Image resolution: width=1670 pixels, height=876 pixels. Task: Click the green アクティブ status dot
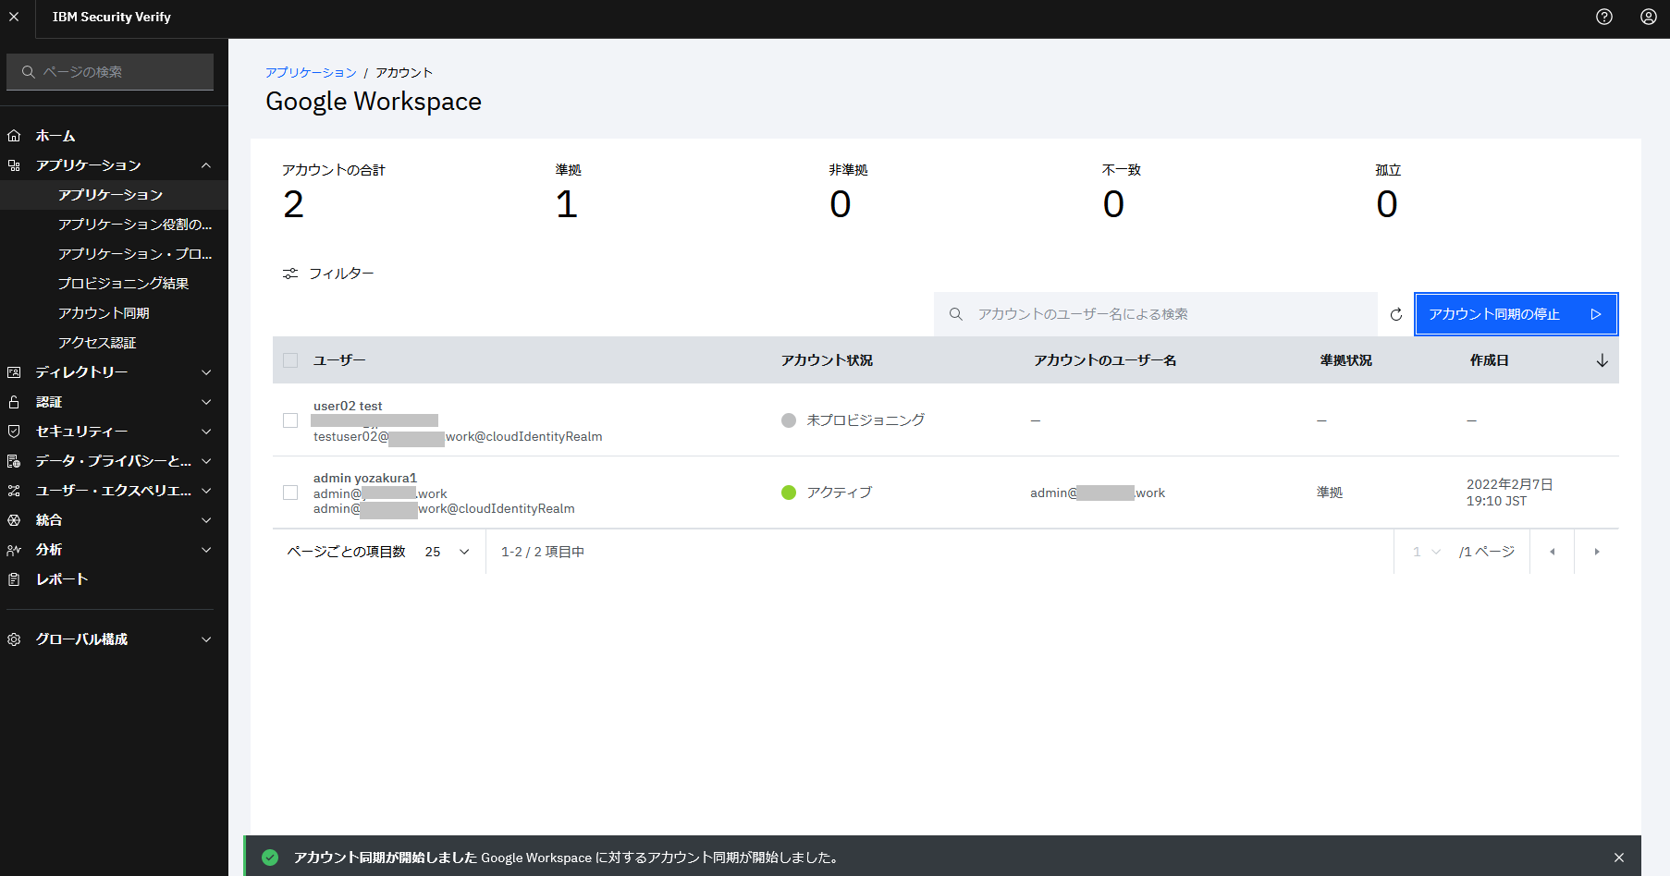pos(789,493)
